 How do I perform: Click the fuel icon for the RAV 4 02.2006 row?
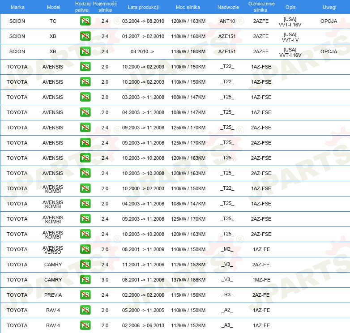coord(85,325)
